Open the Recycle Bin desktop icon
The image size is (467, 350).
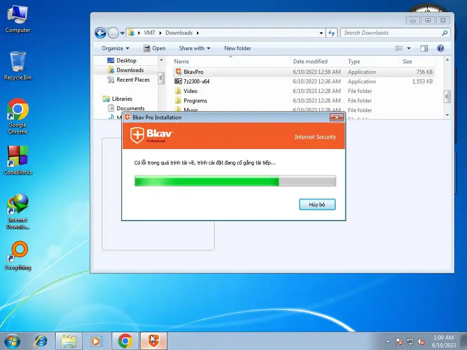(x=18, y=66)
